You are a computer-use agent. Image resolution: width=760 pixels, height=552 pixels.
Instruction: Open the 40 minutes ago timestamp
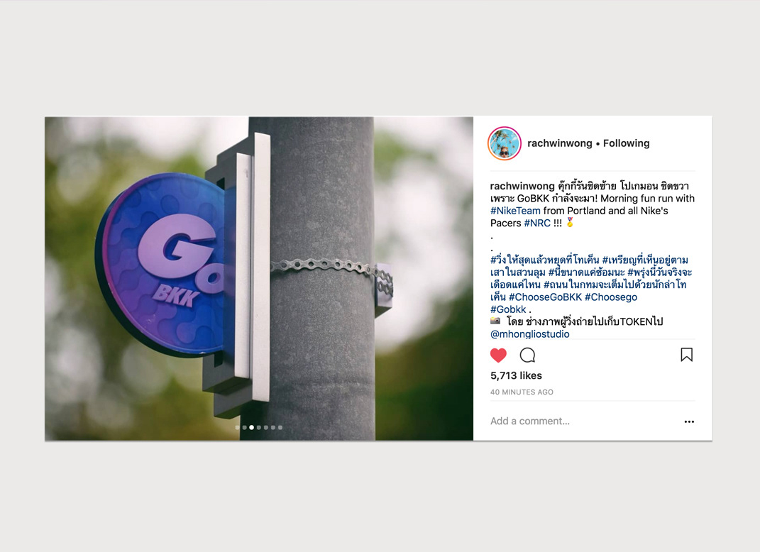click(522, 392)
